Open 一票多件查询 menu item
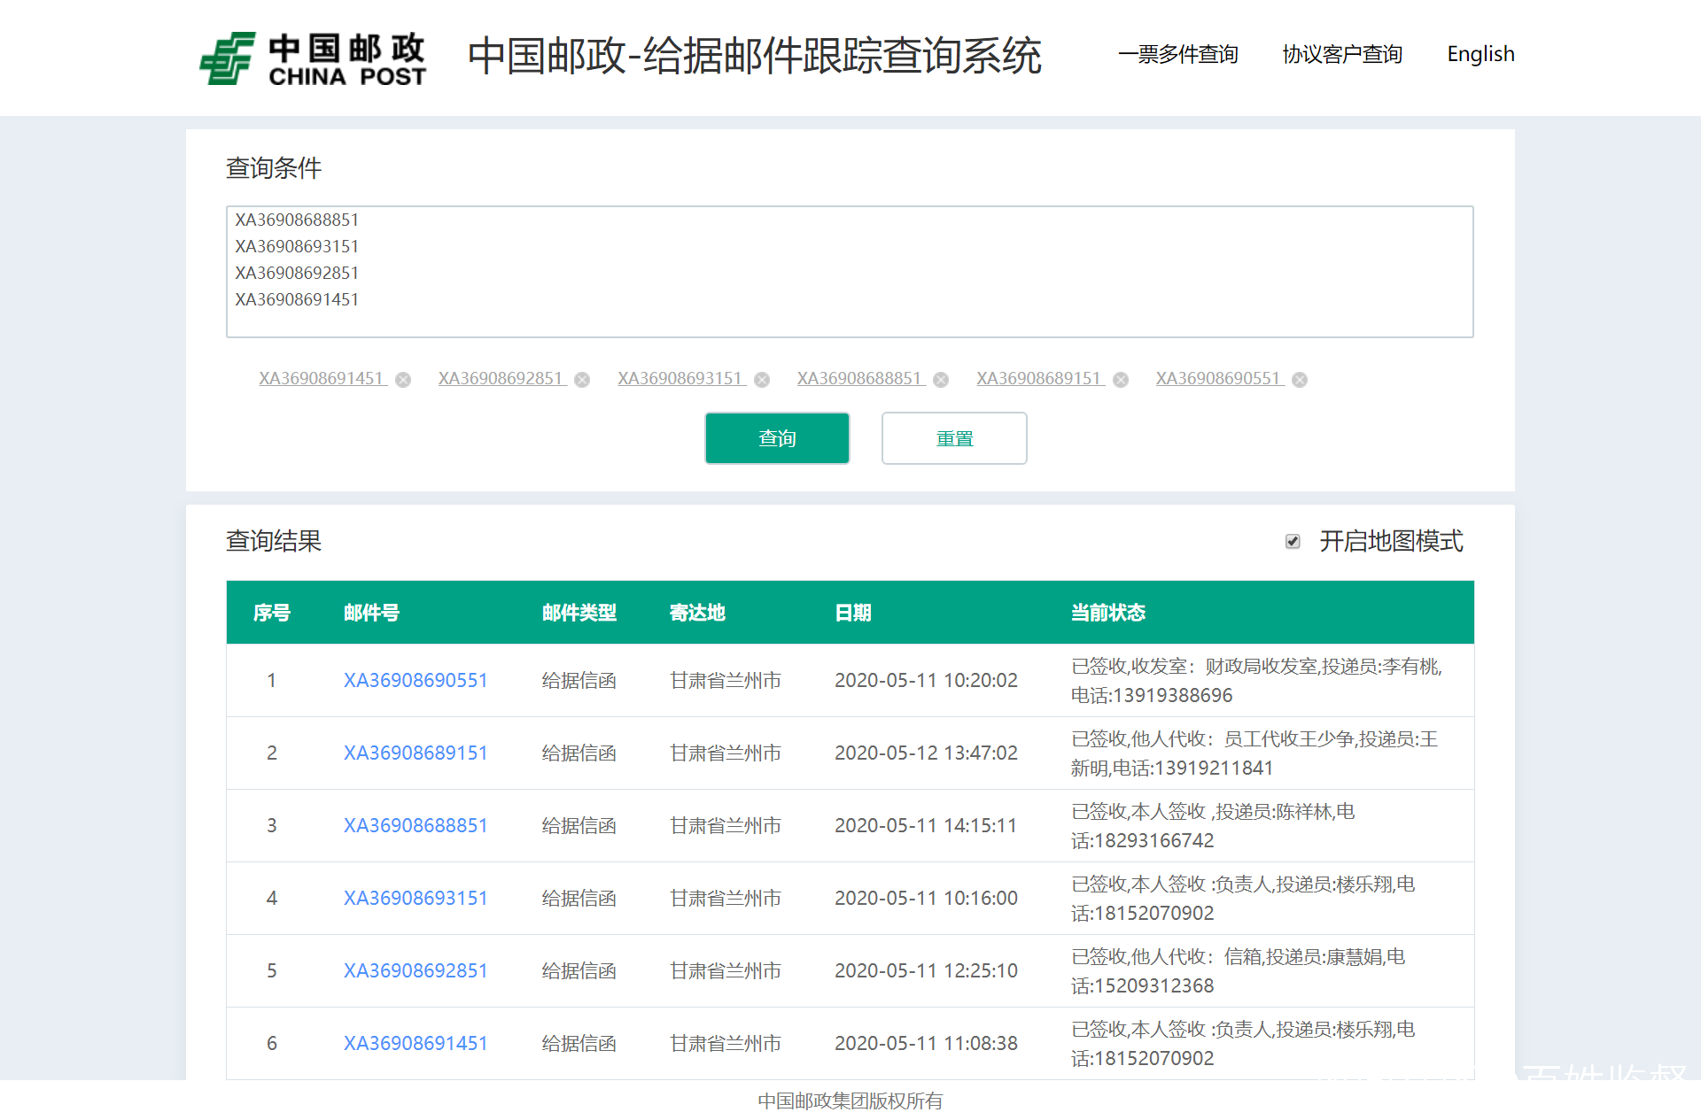The image size is (1701, 1120). tap(1177, 55)
